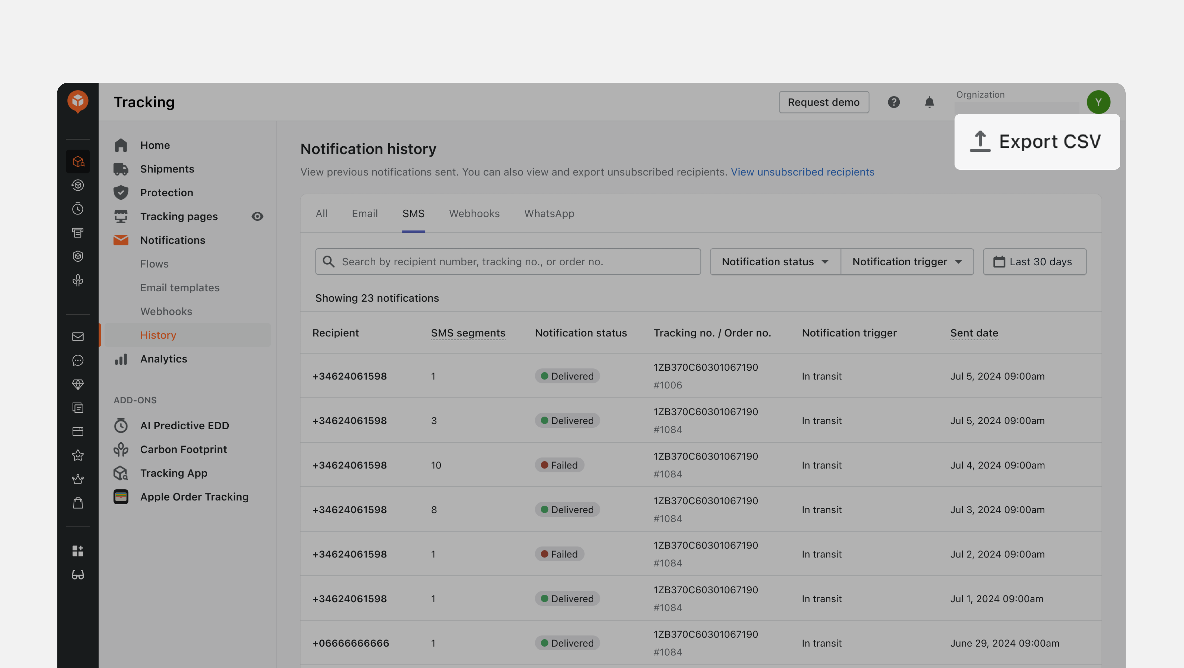The width and height of the screenshot is (1184, 668).
Task: Click the clock icon in dark rail
Action: point(78,209)
